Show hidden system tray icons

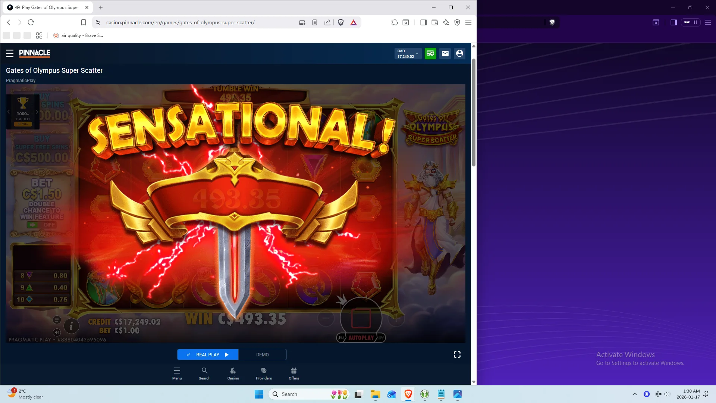coord(634,394)
